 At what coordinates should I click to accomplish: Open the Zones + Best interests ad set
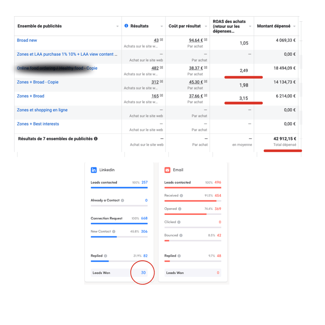pyautogui.click(x=38, y=124)
